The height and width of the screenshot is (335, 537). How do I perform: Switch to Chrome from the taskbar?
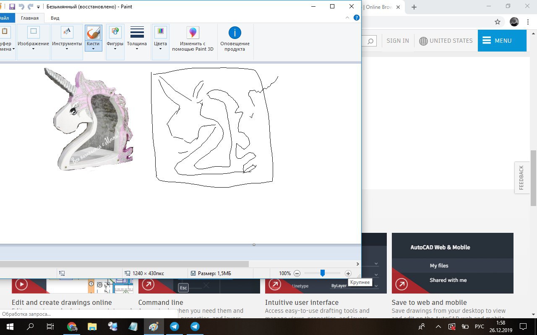click(x=72, y=327)
